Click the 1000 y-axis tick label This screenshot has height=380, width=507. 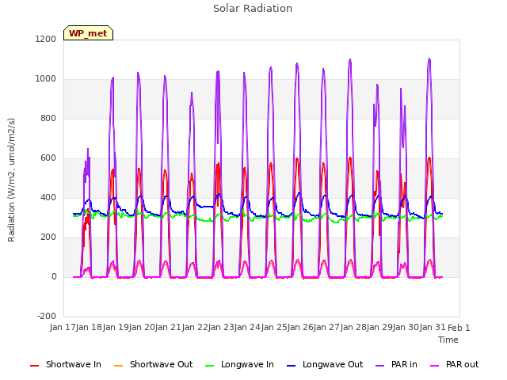(x=46, y=79)
